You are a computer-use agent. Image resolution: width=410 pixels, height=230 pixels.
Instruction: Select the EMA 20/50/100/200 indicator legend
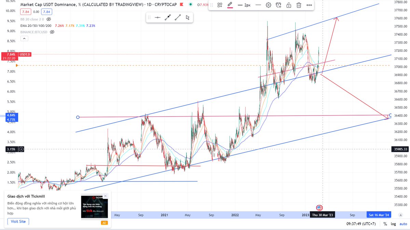(36, 26)
